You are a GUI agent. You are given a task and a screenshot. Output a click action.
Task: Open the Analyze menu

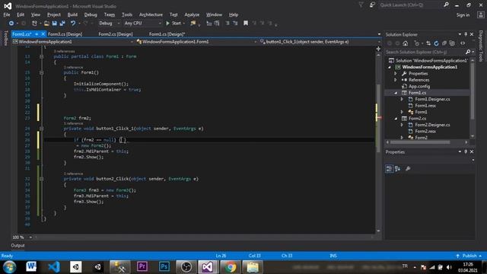tap(192, 14)
